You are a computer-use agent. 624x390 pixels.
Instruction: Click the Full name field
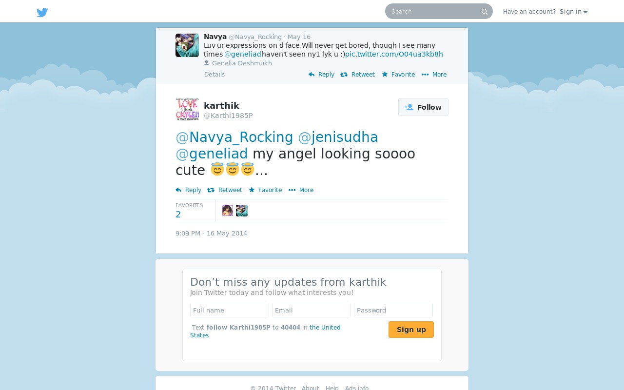point(230,310)
